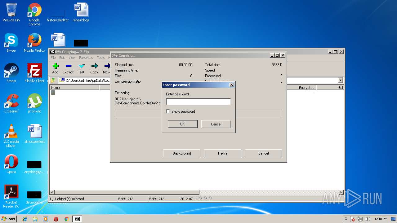Click the Internet Explorer taskbar icon

pyautogui.click(x=25, y=219)
